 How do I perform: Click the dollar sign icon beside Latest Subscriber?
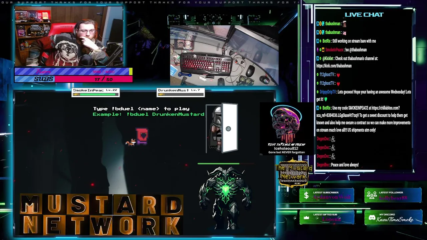[306, 195]
